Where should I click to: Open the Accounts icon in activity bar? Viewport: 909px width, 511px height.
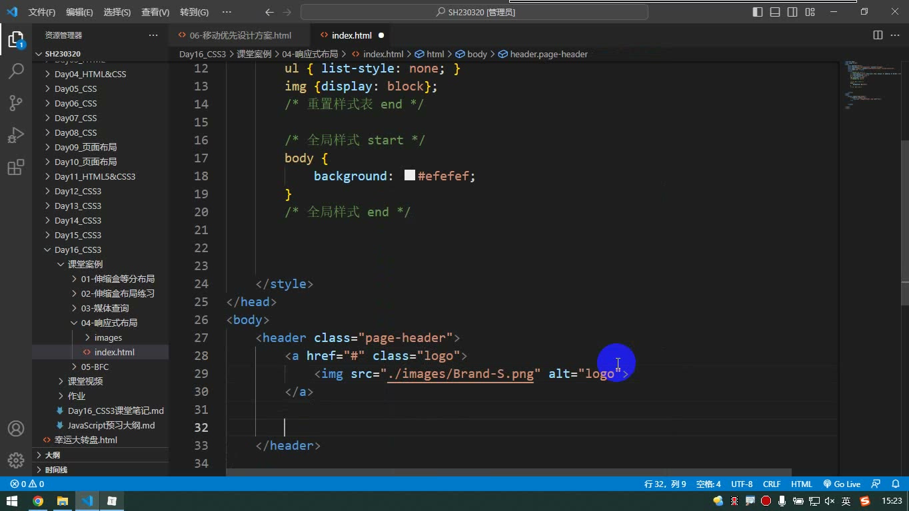coord(16,428)
